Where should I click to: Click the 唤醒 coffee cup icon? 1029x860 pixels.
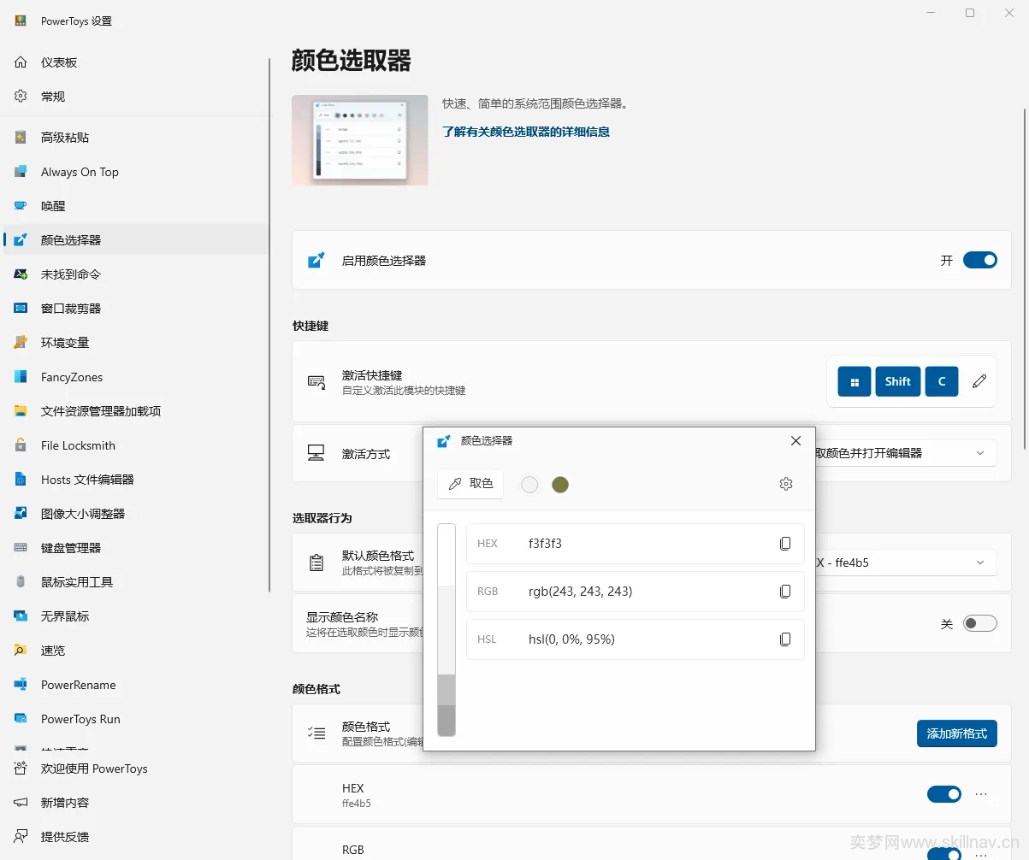pyautogui.click(x=21, y=206)
